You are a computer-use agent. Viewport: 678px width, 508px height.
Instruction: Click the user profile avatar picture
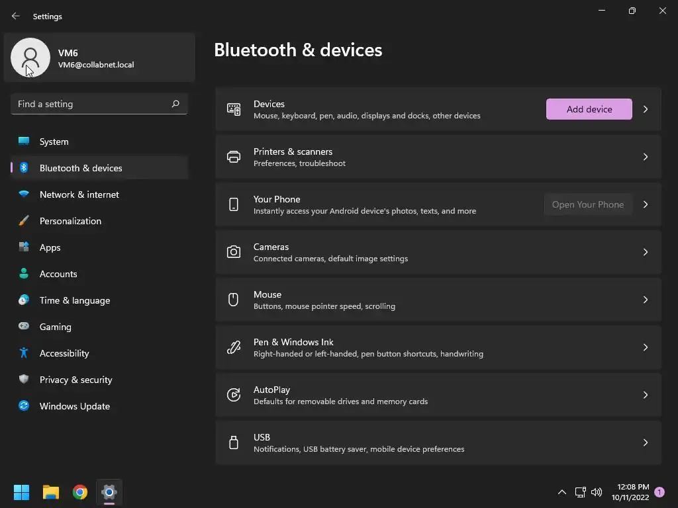pyautogui.click(x=30, y=58)
